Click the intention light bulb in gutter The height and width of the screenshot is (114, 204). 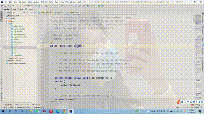coord(52,42)
